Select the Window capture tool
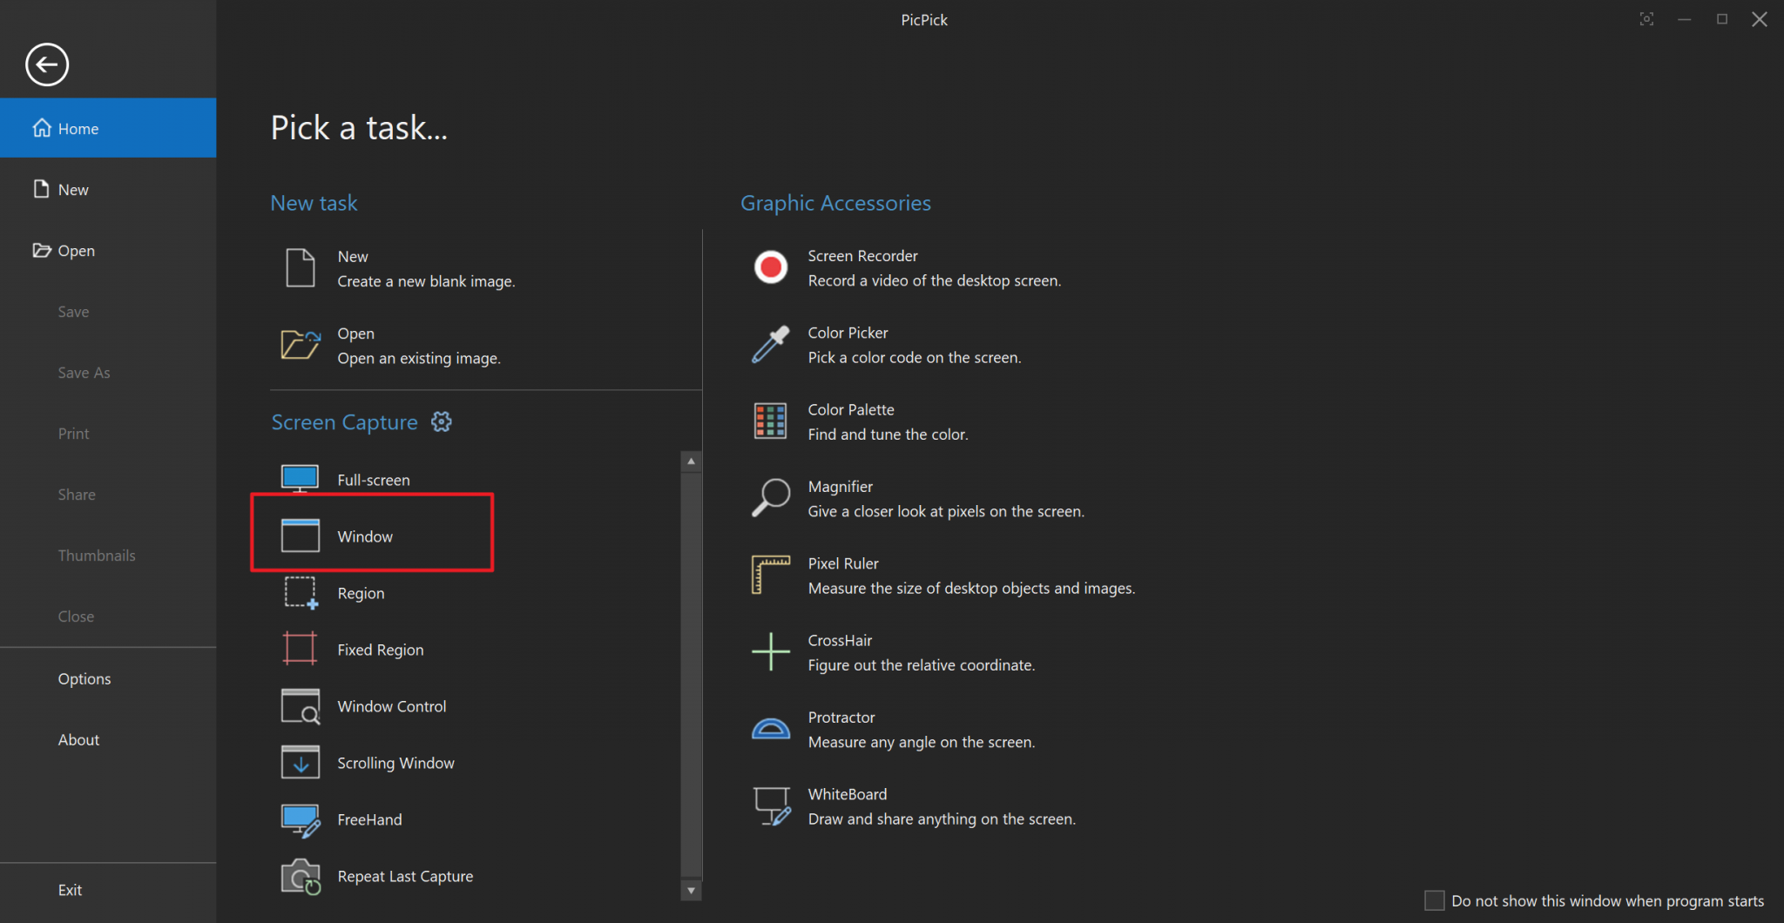The image size is (1784, 923). (x=364, y=536)
